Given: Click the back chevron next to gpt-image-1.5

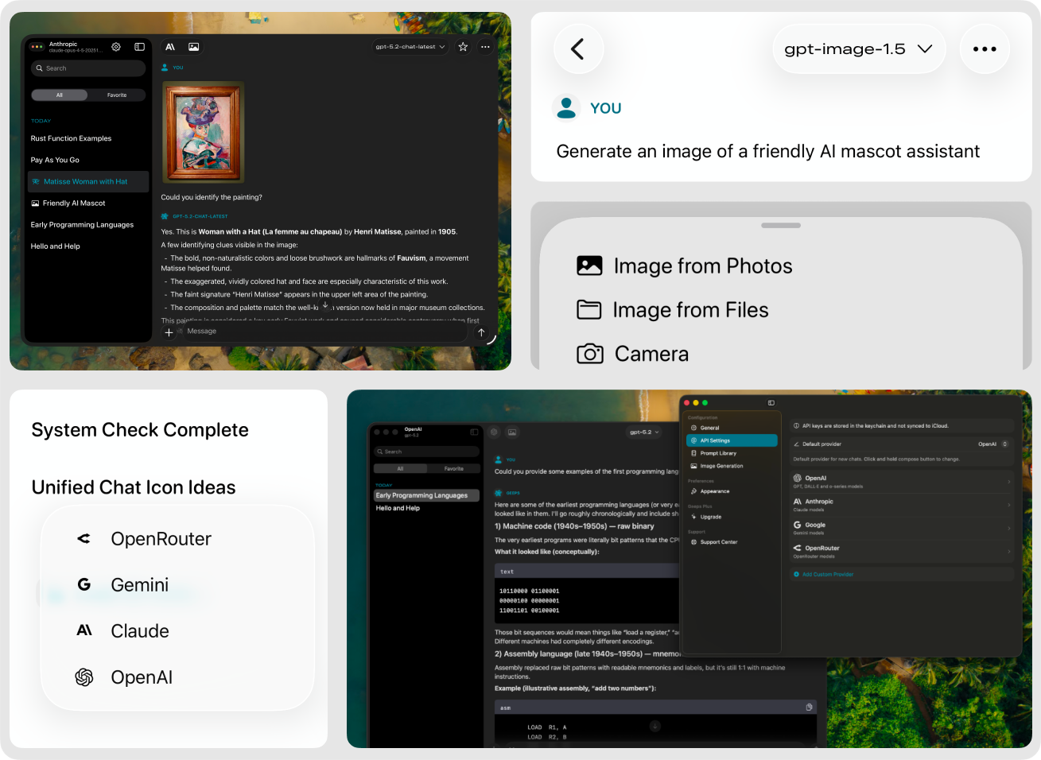Looking at the screenshot, I should point(578,48).
